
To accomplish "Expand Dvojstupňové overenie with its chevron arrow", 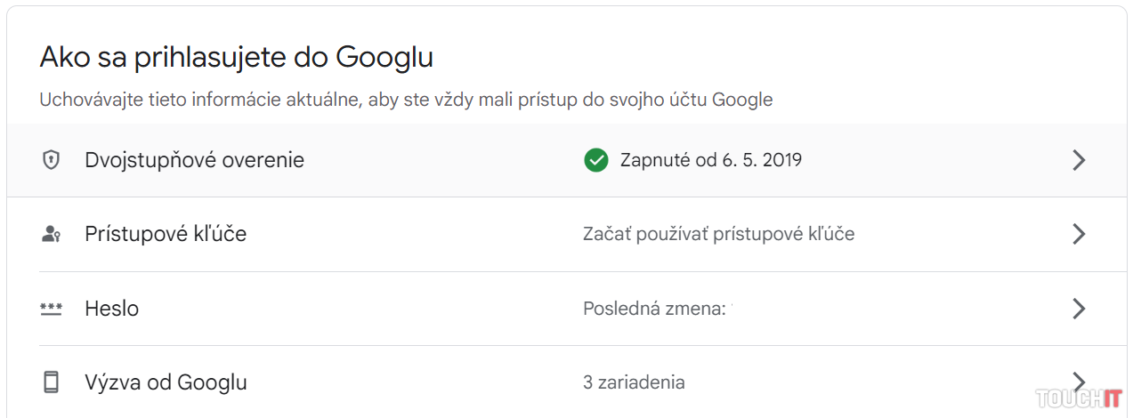I will 1079,160.
